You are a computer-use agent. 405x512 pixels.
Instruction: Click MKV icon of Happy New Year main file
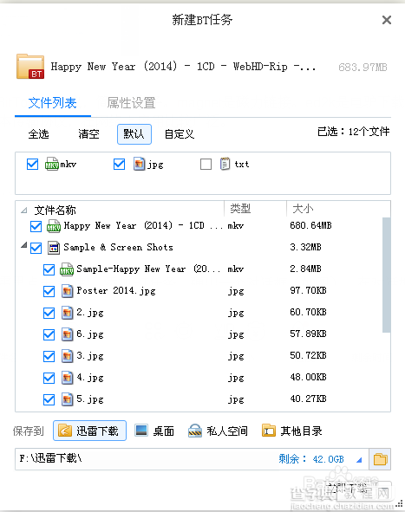coord(53,225)
